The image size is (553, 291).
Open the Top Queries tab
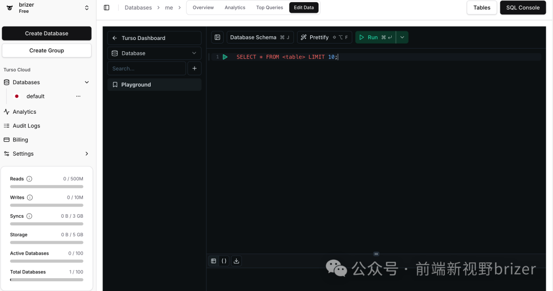pyautogui.click(x=269, y=8)
